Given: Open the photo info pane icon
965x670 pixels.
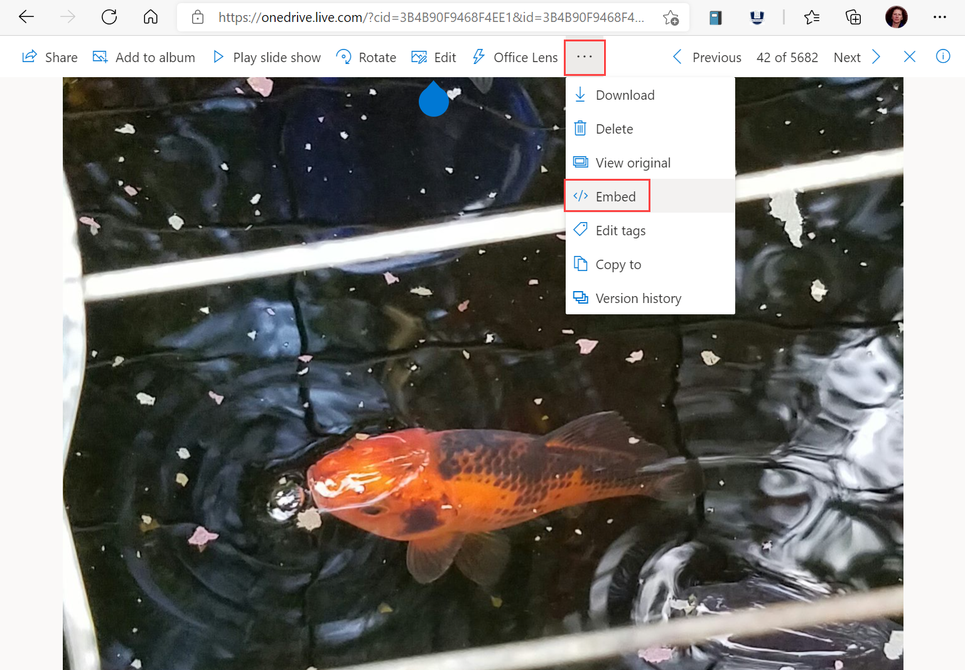Looking at the screenshot, I should click(x=943, y=56).
